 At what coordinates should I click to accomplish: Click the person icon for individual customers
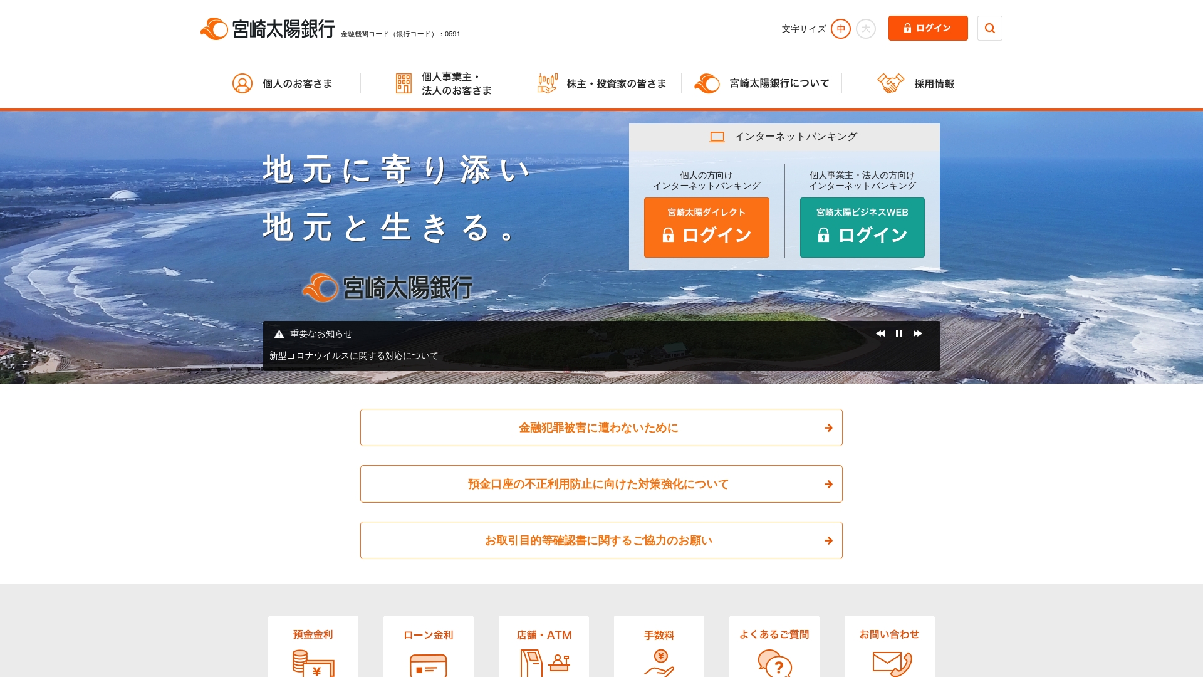click(242, 83)
